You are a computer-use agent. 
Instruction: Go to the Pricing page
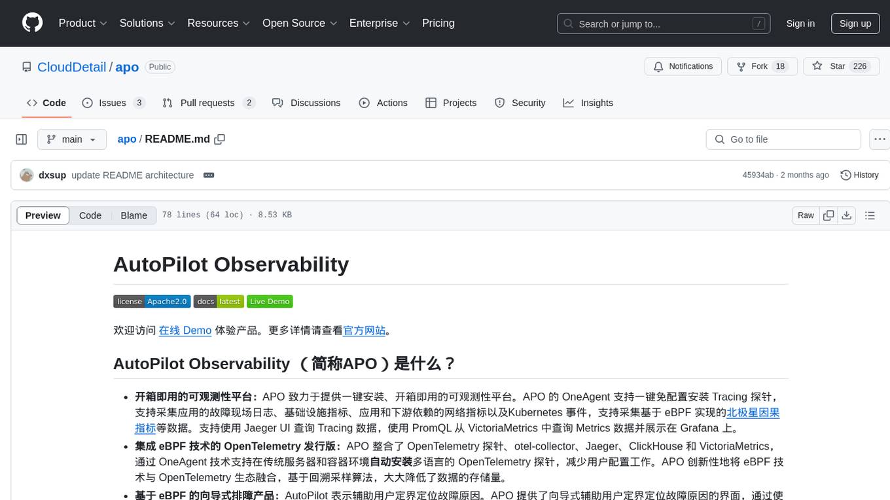(438, 23)
